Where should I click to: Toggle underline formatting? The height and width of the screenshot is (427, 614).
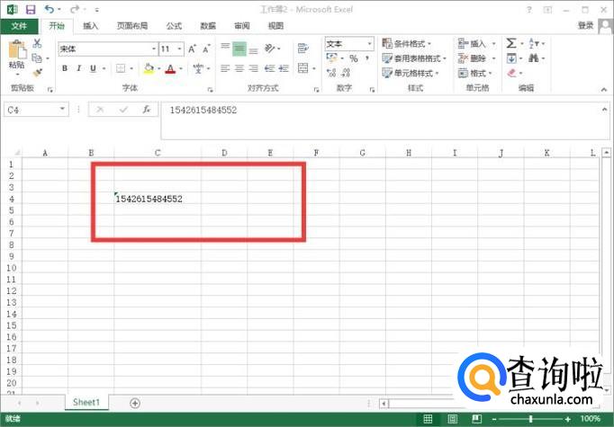94,68
